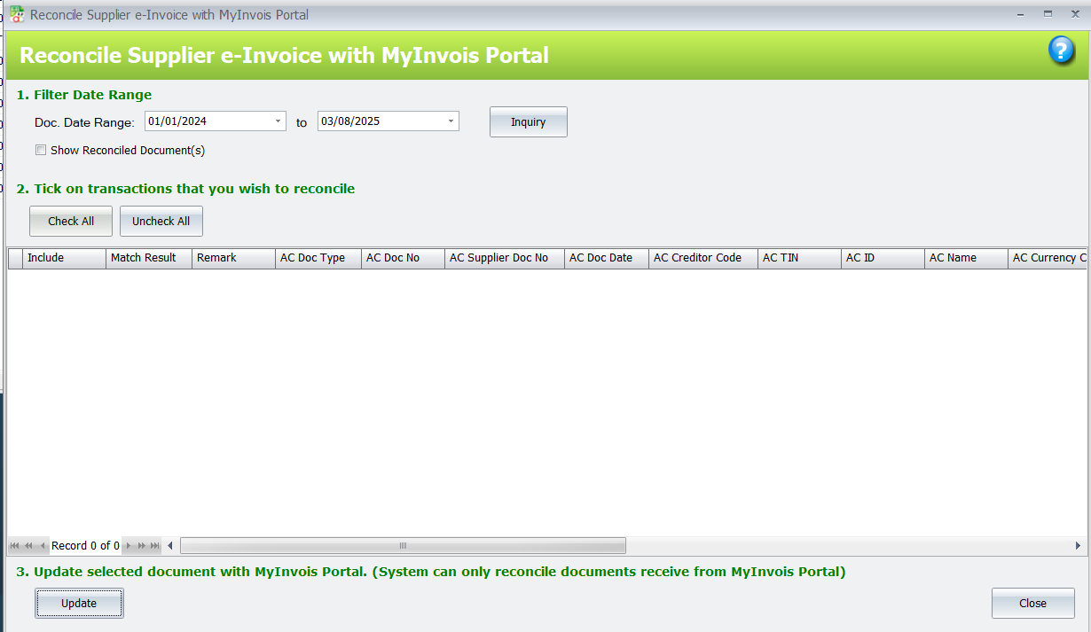The image size is (1091, 632).
Task: Go to previous page of records
Action: click(x=29, y=546)
